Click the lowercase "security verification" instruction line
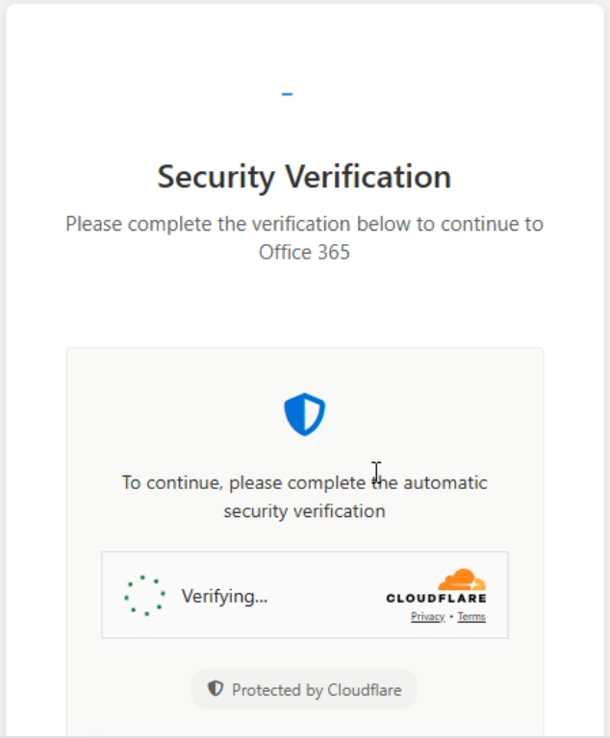This screenshot has width=610, height=738. click(x=304, y=511)
